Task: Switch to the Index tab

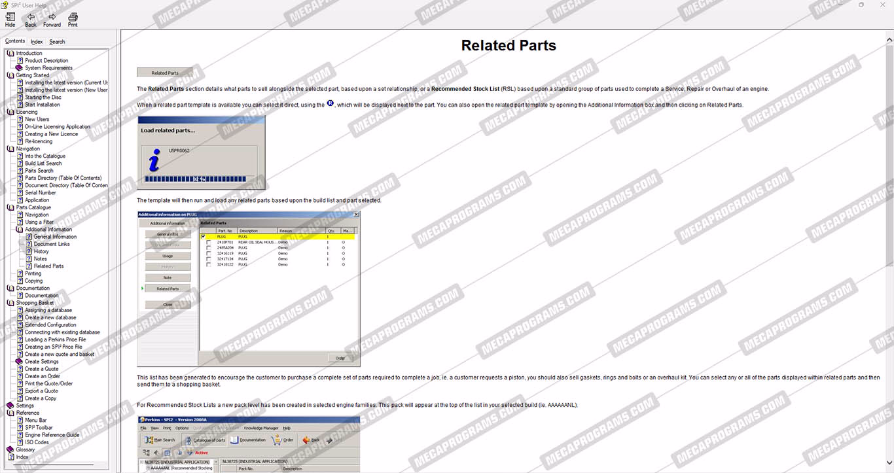Action: [37, 42]
